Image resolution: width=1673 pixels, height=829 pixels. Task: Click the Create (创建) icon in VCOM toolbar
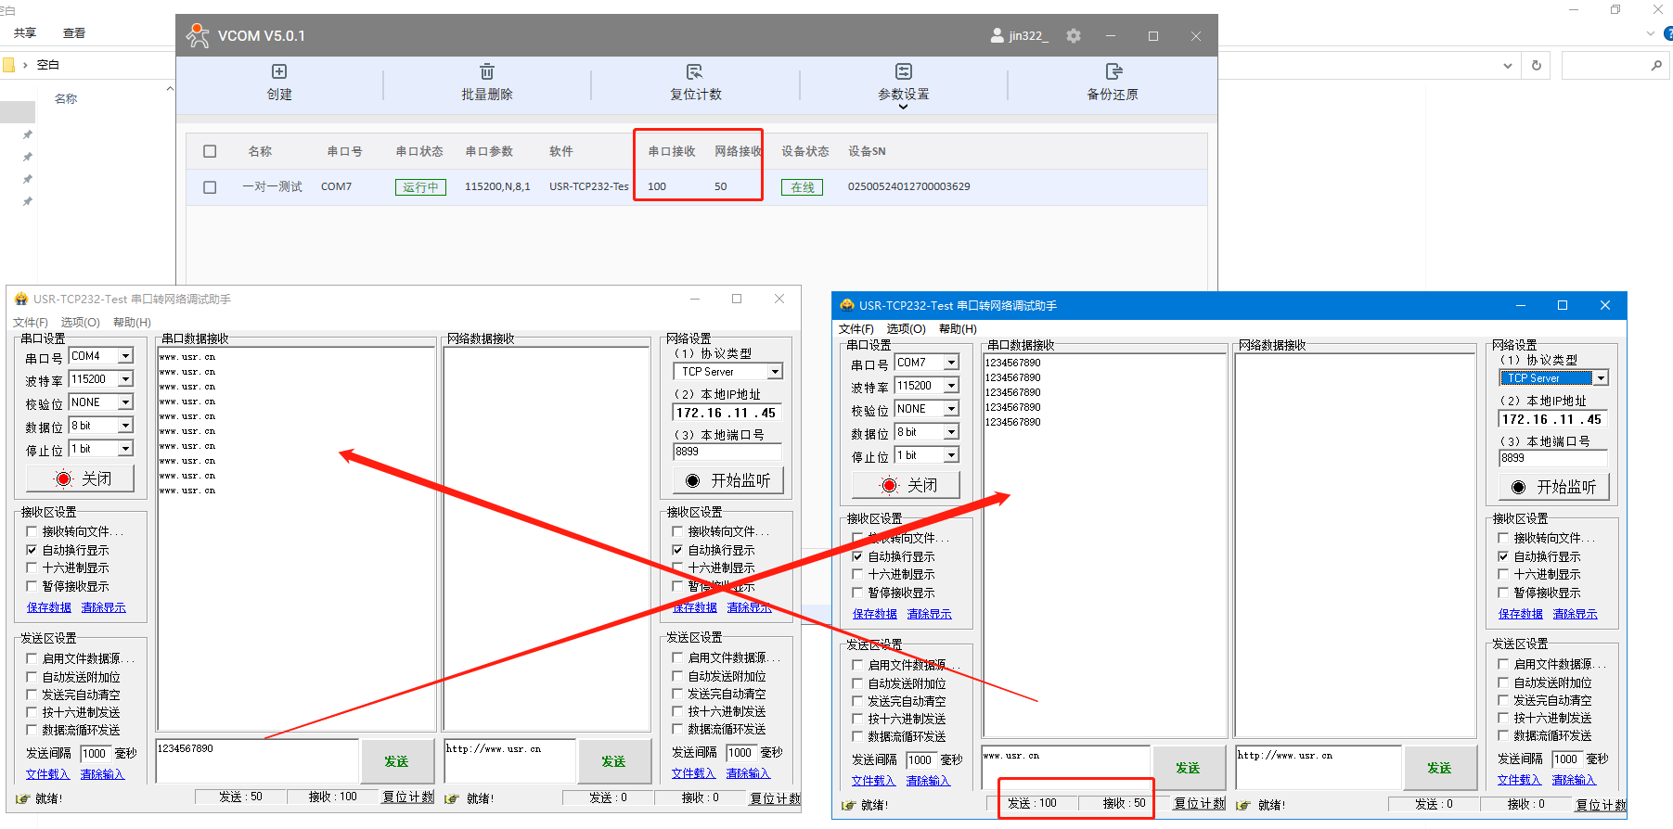pos(279,72)
